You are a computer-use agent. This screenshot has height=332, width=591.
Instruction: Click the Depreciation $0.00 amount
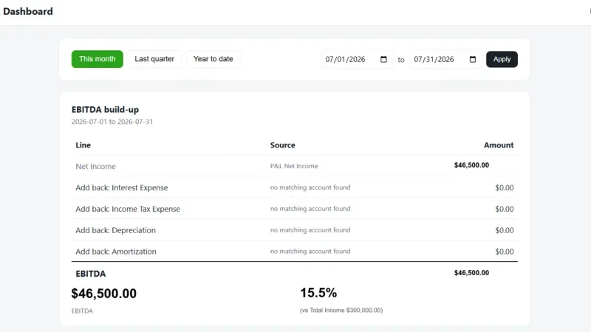tap(505, 230)
